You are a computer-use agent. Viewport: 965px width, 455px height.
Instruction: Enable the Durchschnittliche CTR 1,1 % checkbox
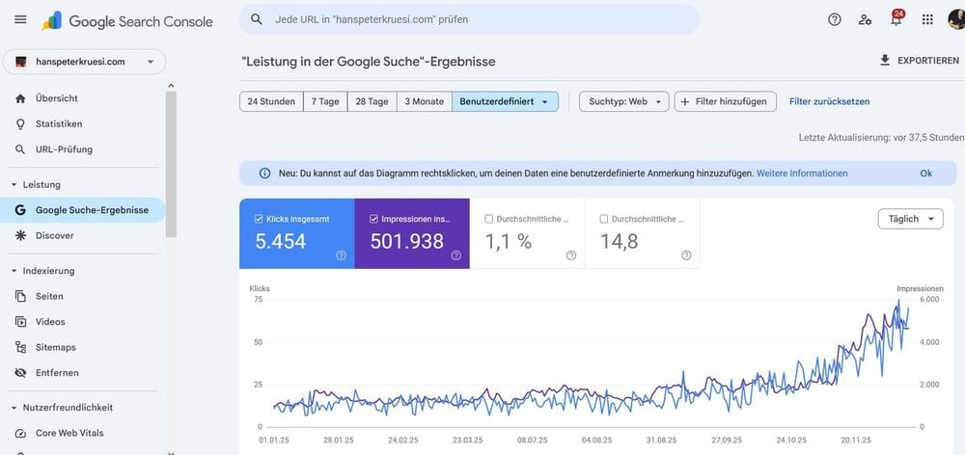tap(488, 219)
